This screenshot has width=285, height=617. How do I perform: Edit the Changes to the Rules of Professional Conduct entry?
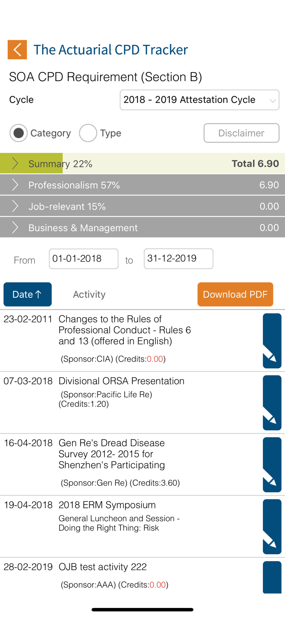click(272, 341)
